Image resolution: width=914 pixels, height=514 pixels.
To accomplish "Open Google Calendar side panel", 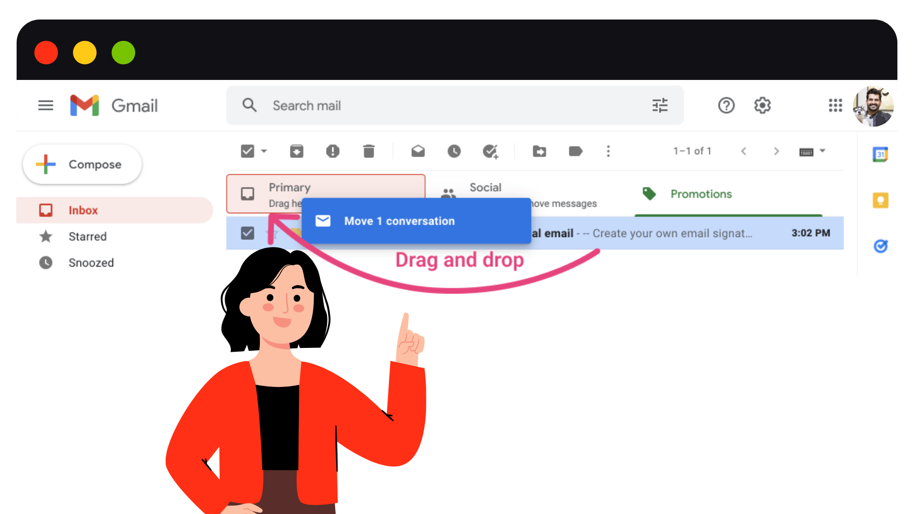I will click(x=880, y=154).
